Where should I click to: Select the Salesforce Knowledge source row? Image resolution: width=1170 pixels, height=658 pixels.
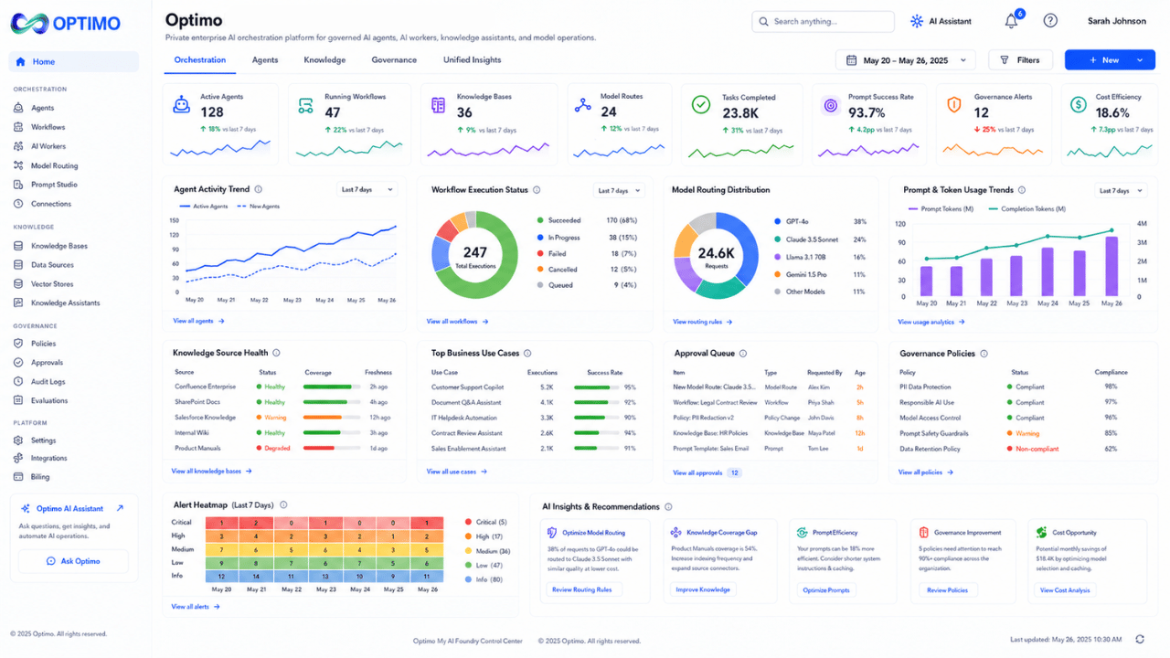coord(284,417)
